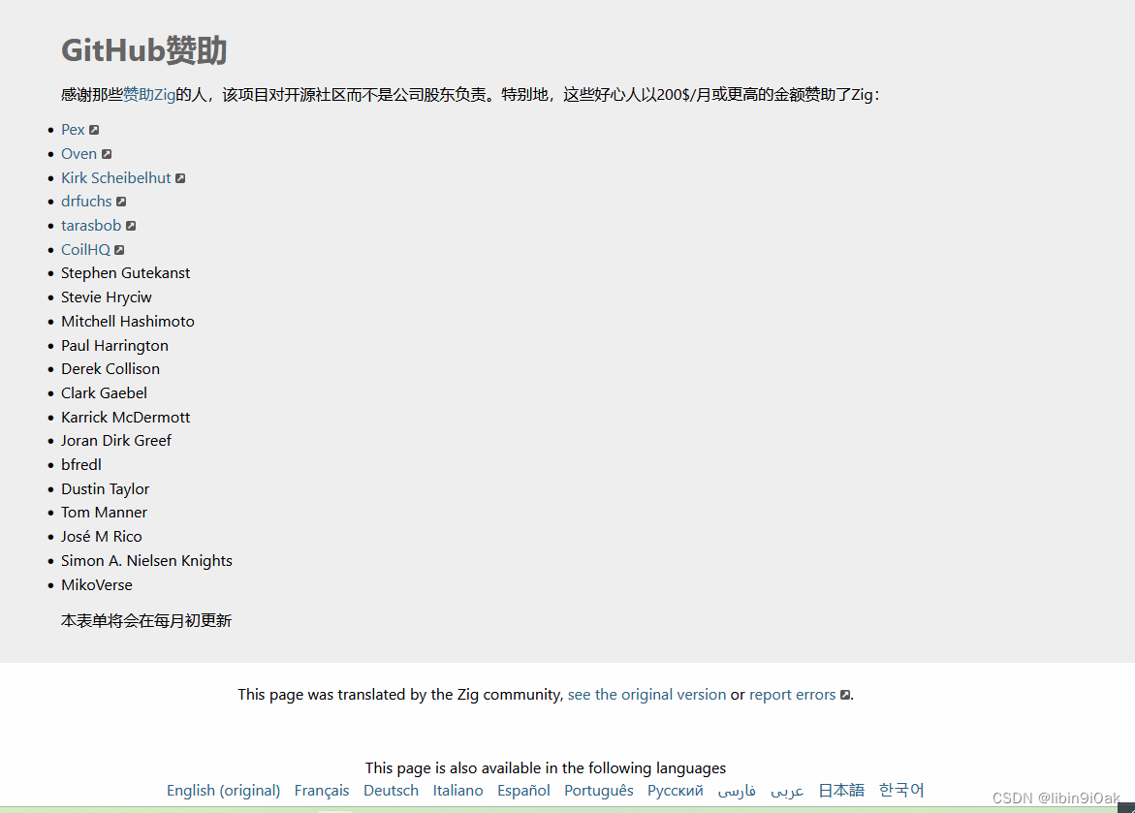Open see the original version link

646,694
